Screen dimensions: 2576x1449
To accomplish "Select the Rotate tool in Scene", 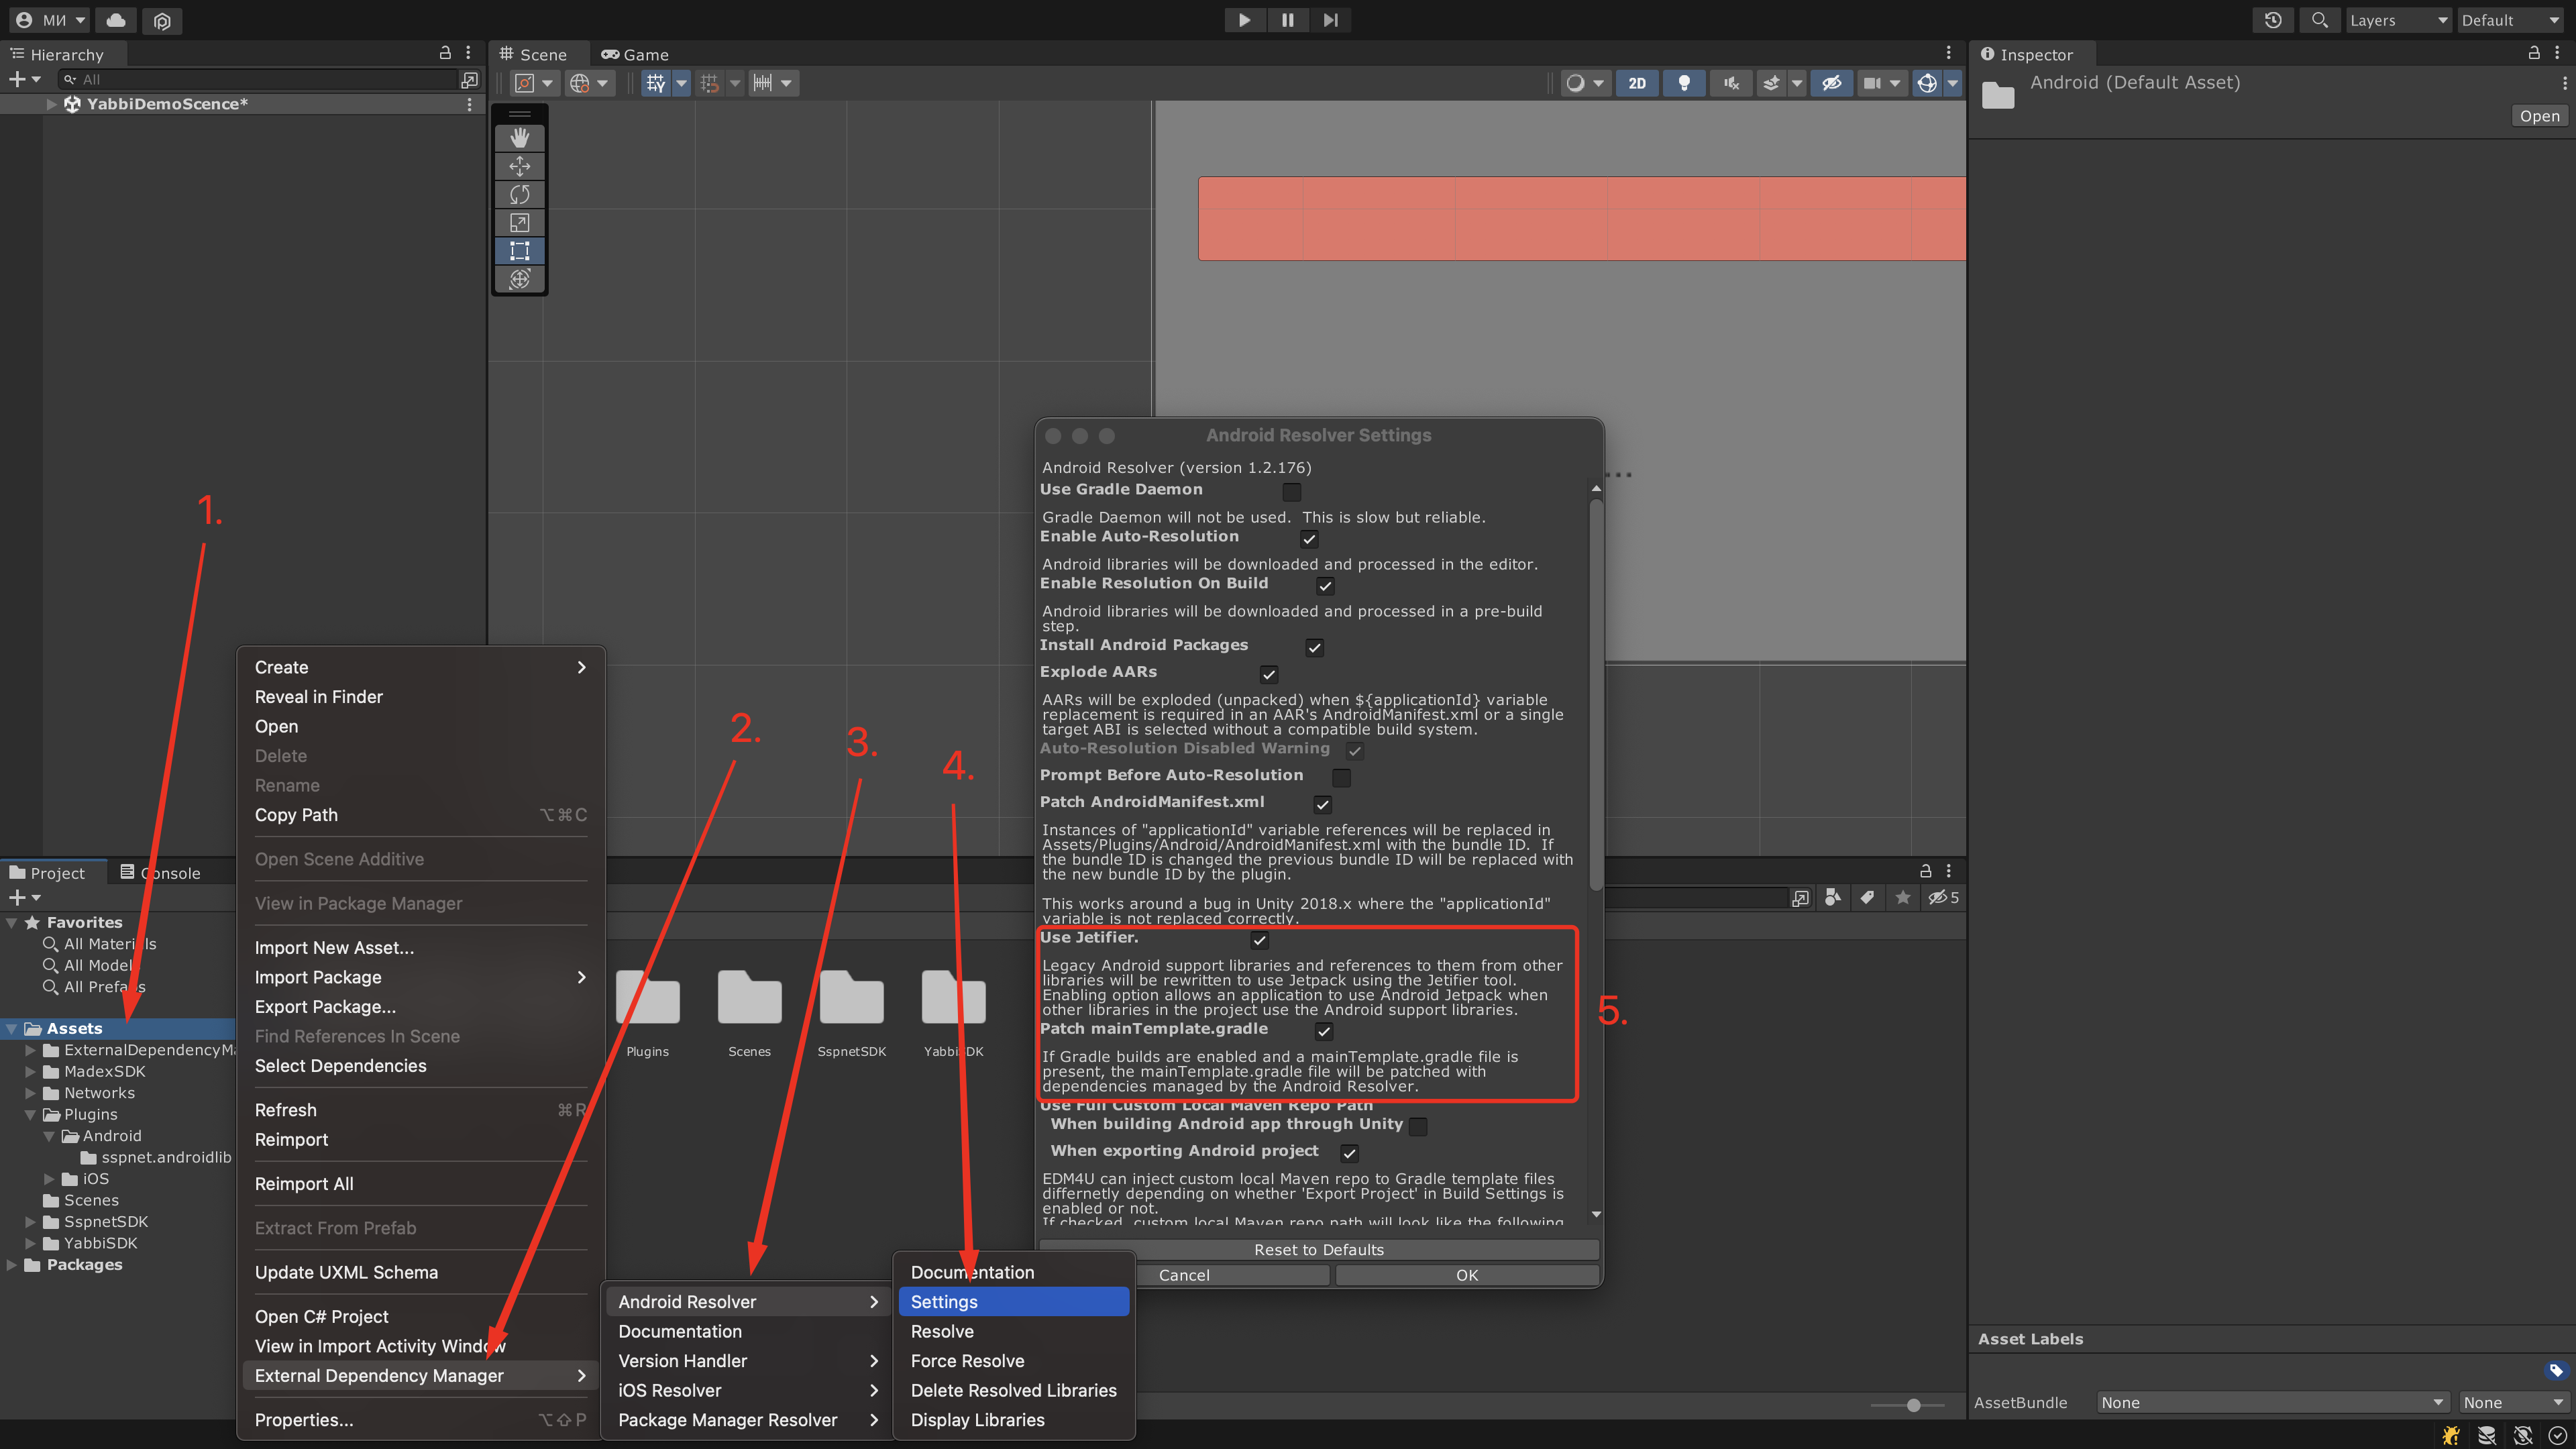I will [519, 194].
